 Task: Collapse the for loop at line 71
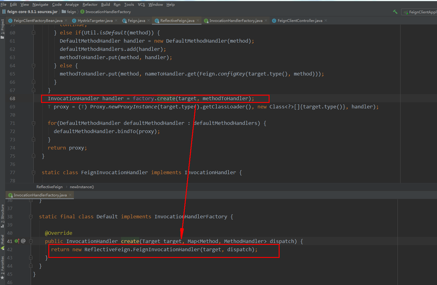(34, 123)
